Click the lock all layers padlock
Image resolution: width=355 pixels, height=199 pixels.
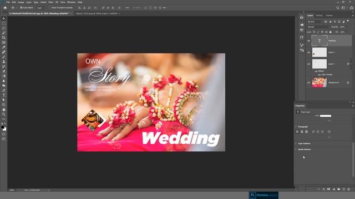coord(331,32)
